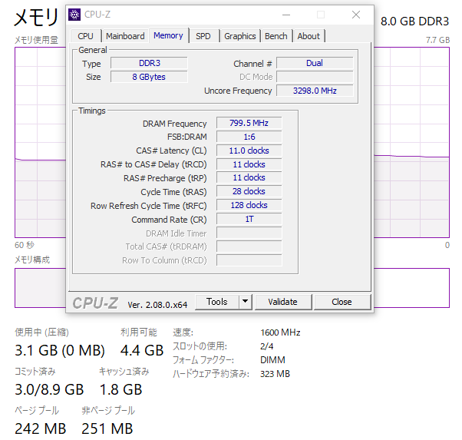Switch to the Graphics tab
The width and height of the screenshot is (462, 440).
point(240,36)
